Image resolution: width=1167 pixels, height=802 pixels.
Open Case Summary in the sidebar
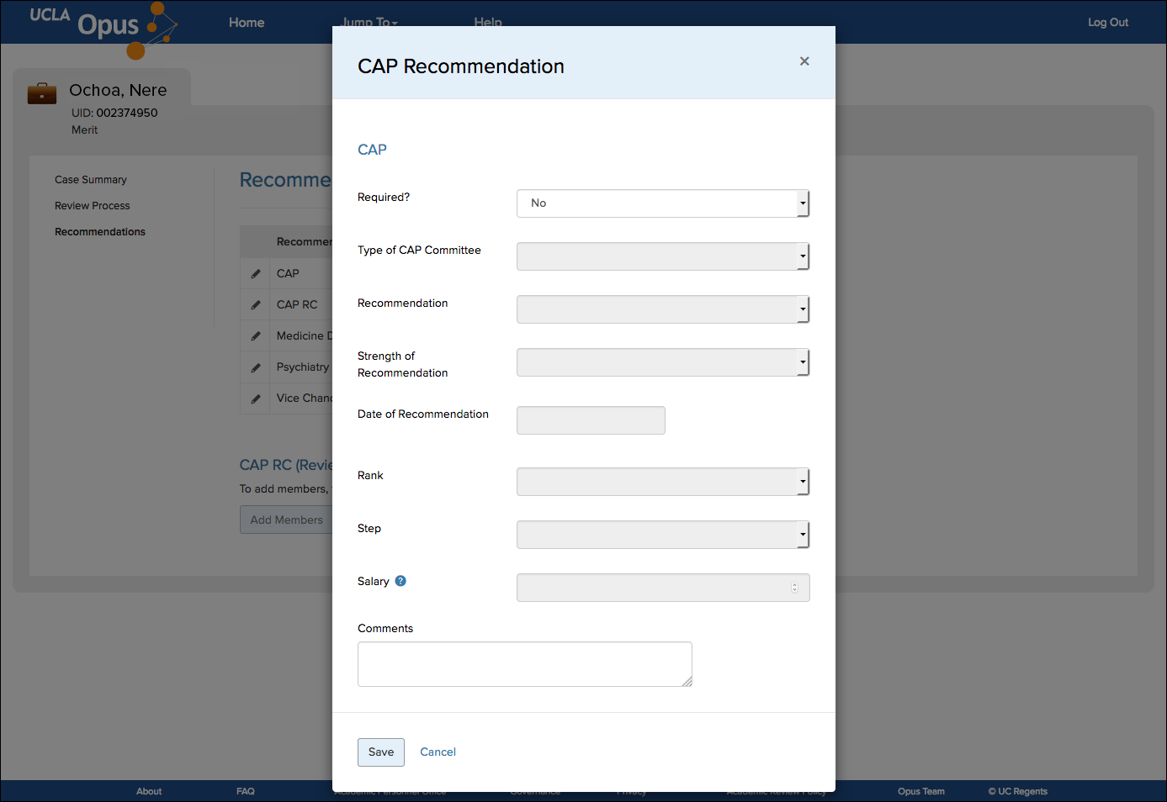(x=91, y=180)
